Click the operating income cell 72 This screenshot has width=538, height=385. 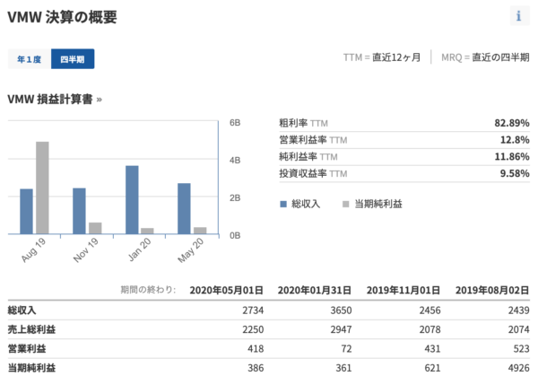tap(346, 348)
